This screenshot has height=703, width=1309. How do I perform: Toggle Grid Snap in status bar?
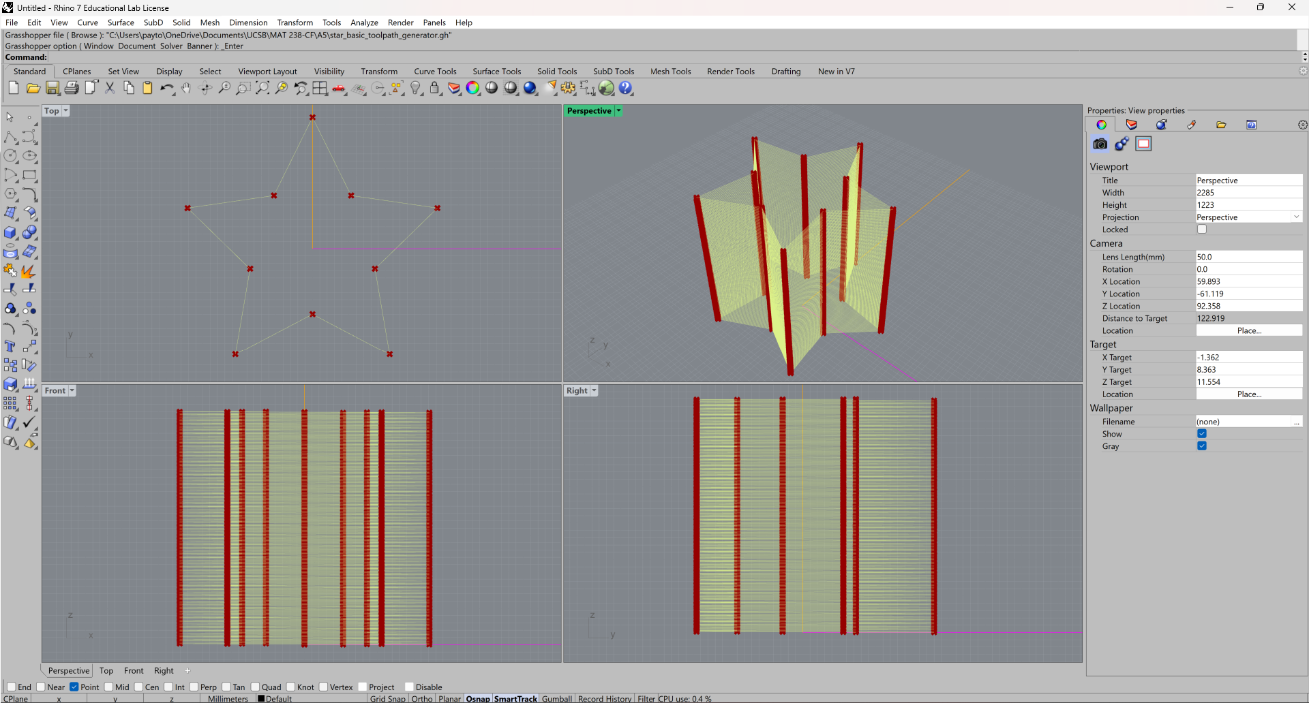tap(387, 698)
